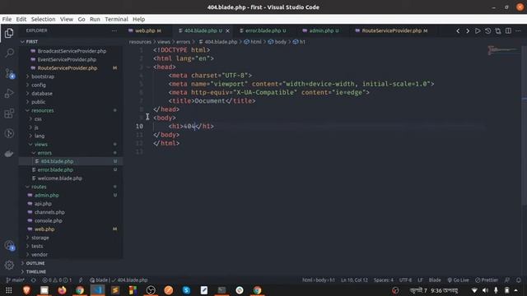Open Source Control view in activity bar

9,73
